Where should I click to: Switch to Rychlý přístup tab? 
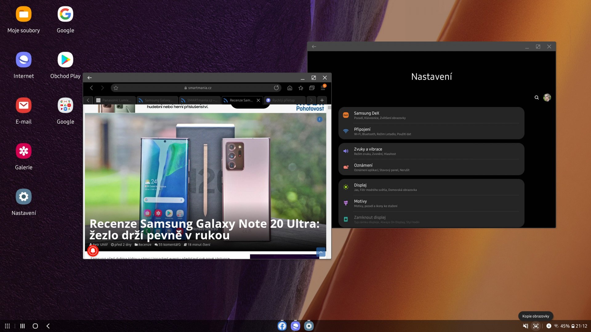click(285, 100)
